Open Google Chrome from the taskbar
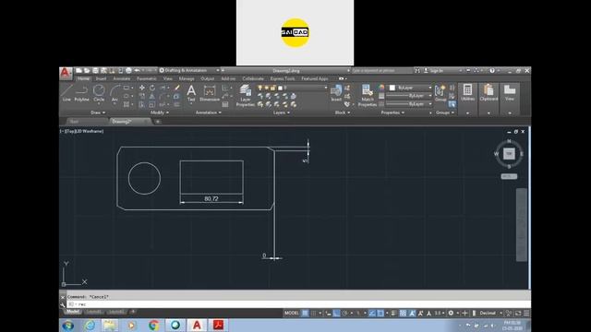Image resolution: width=591 pixels, height=332 pixels. 153,325
